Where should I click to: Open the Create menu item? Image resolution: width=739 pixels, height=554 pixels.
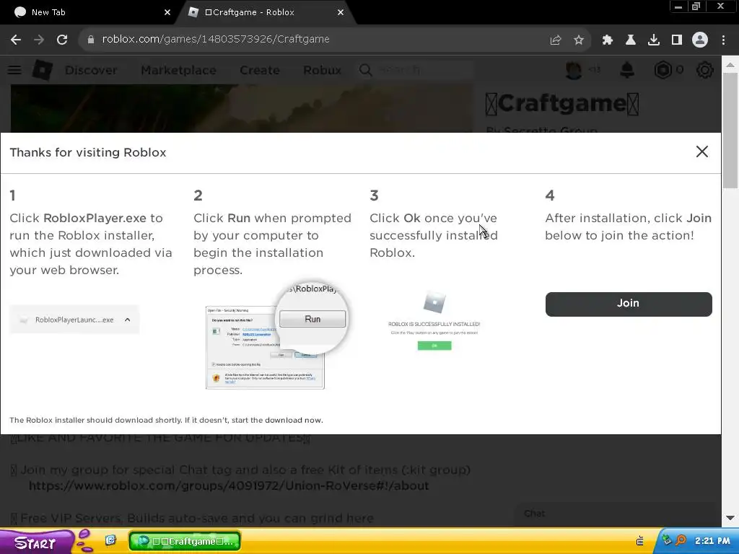pyautogui.click(x=260, y=70)
